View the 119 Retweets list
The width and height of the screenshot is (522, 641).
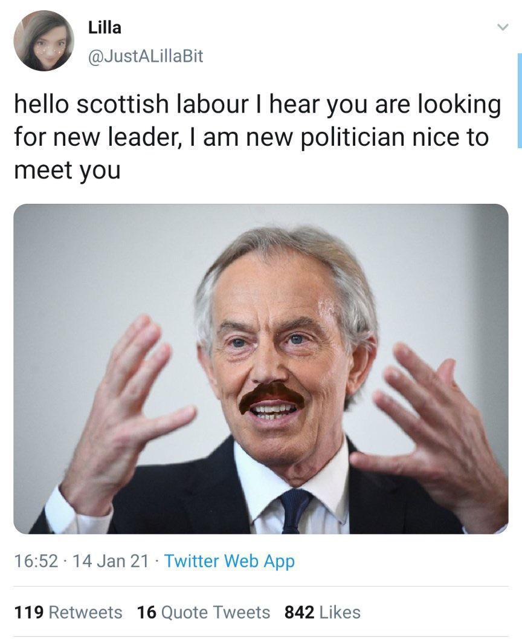[x=68, y=612]
